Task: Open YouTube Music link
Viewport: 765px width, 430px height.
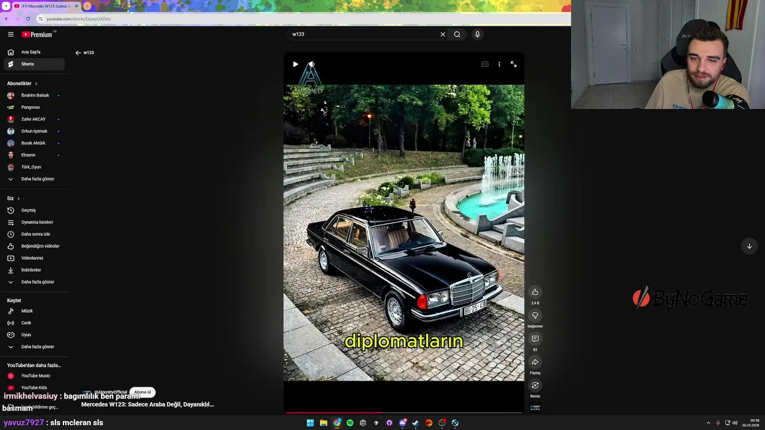Action: click(x=34, y=376)
